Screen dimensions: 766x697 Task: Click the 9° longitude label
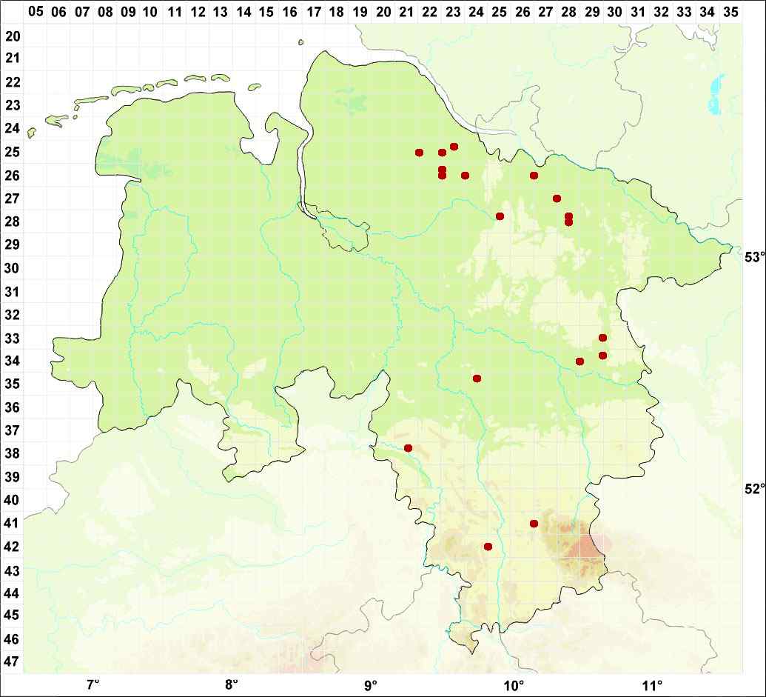tap(370, 684)
